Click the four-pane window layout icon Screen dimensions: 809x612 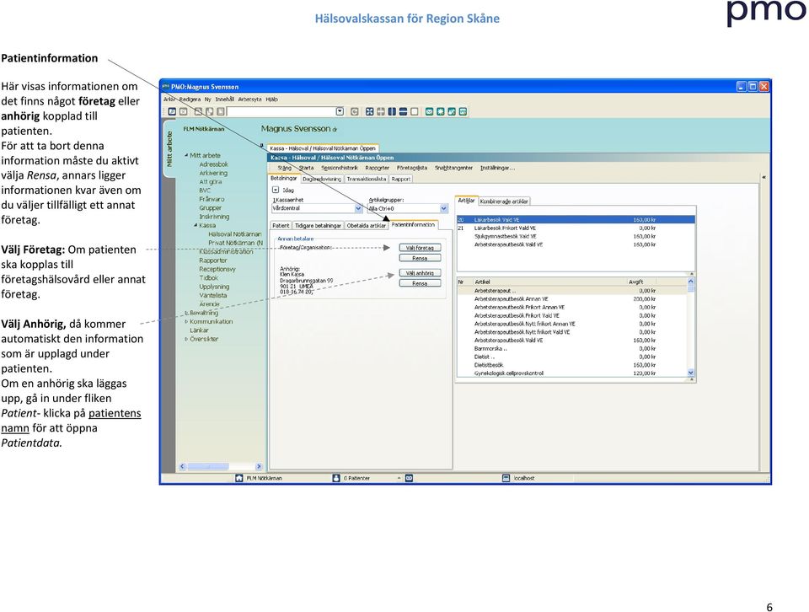click(369, 111)
